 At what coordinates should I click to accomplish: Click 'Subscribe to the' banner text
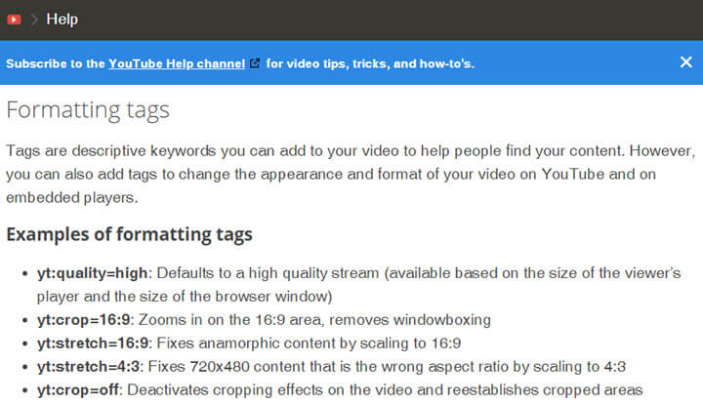pyautogui.click(x=56, y=63)
